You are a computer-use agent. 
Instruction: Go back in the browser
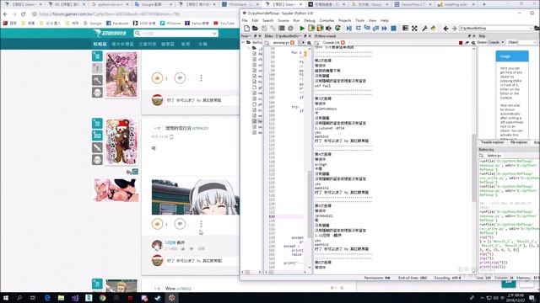coord(5,14)
